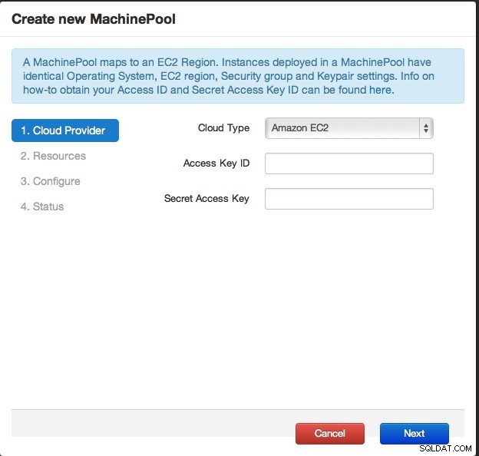Focus the Access Key ID field
Image resolution: width=479 pixels, height=456 pixels.
pyautogui.click(x=349, y=164)
